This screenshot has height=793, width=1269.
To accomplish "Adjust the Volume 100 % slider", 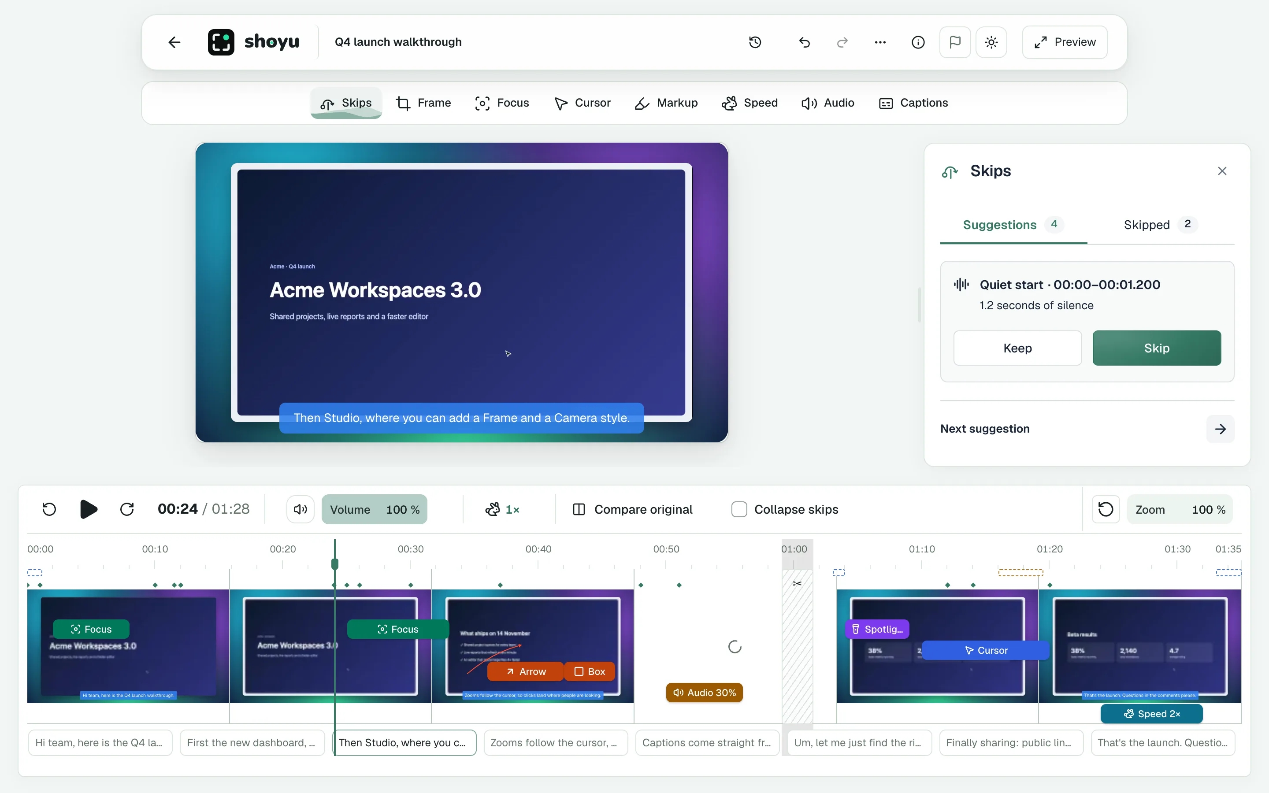I will [x=375, y=509].
